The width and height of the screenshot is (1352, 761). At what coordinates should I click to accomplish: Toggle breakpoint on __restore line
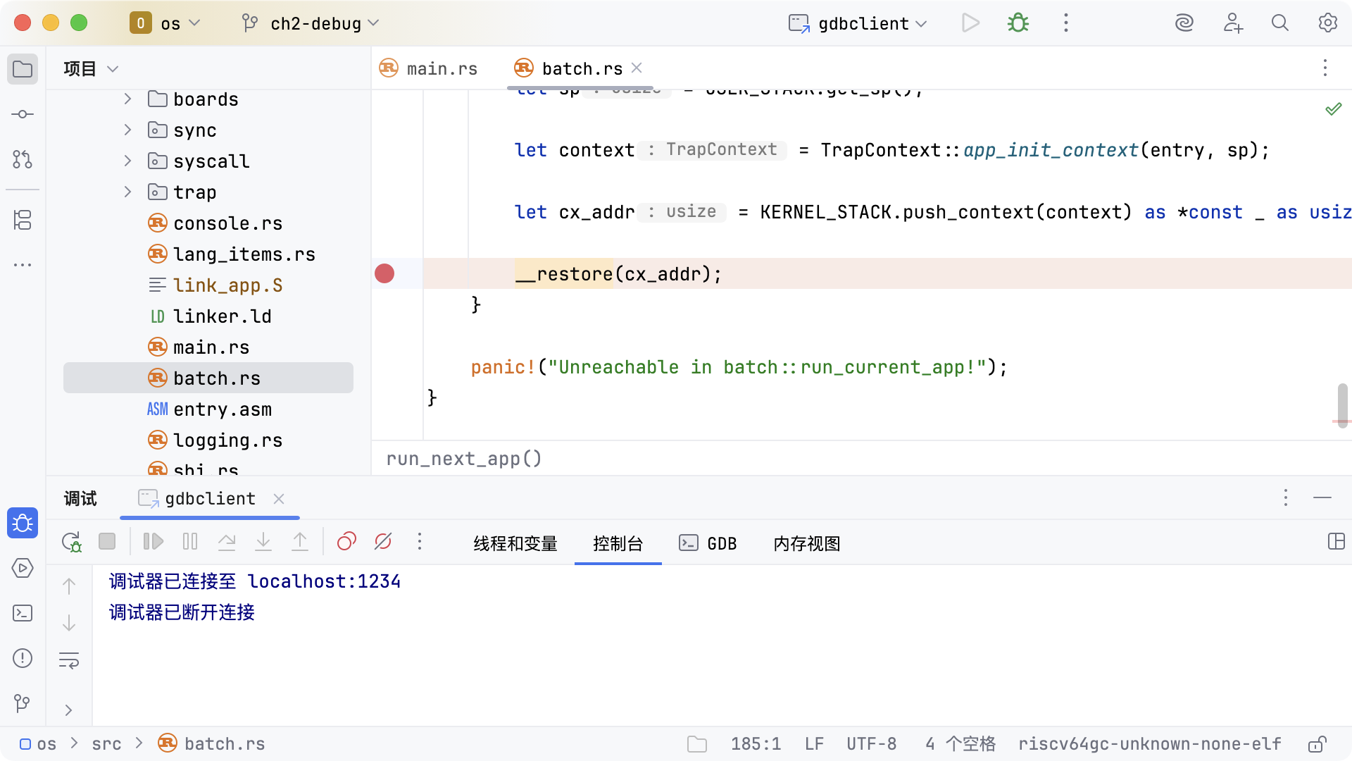(384, 273)
